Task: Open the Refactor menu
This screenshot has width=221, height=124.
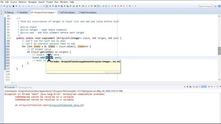Action: [x=22, y=2]
